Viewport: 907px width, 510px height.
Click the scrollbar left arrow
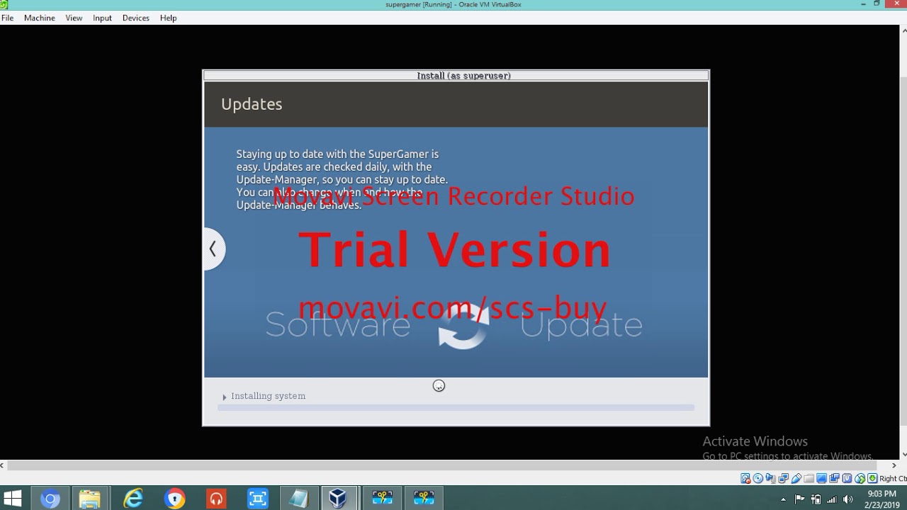[3, 465]
